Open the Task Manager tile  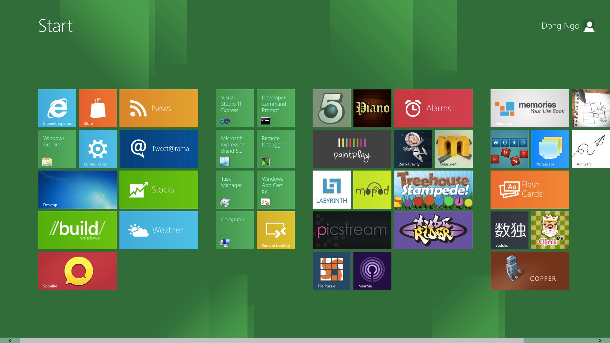point(235,190)
